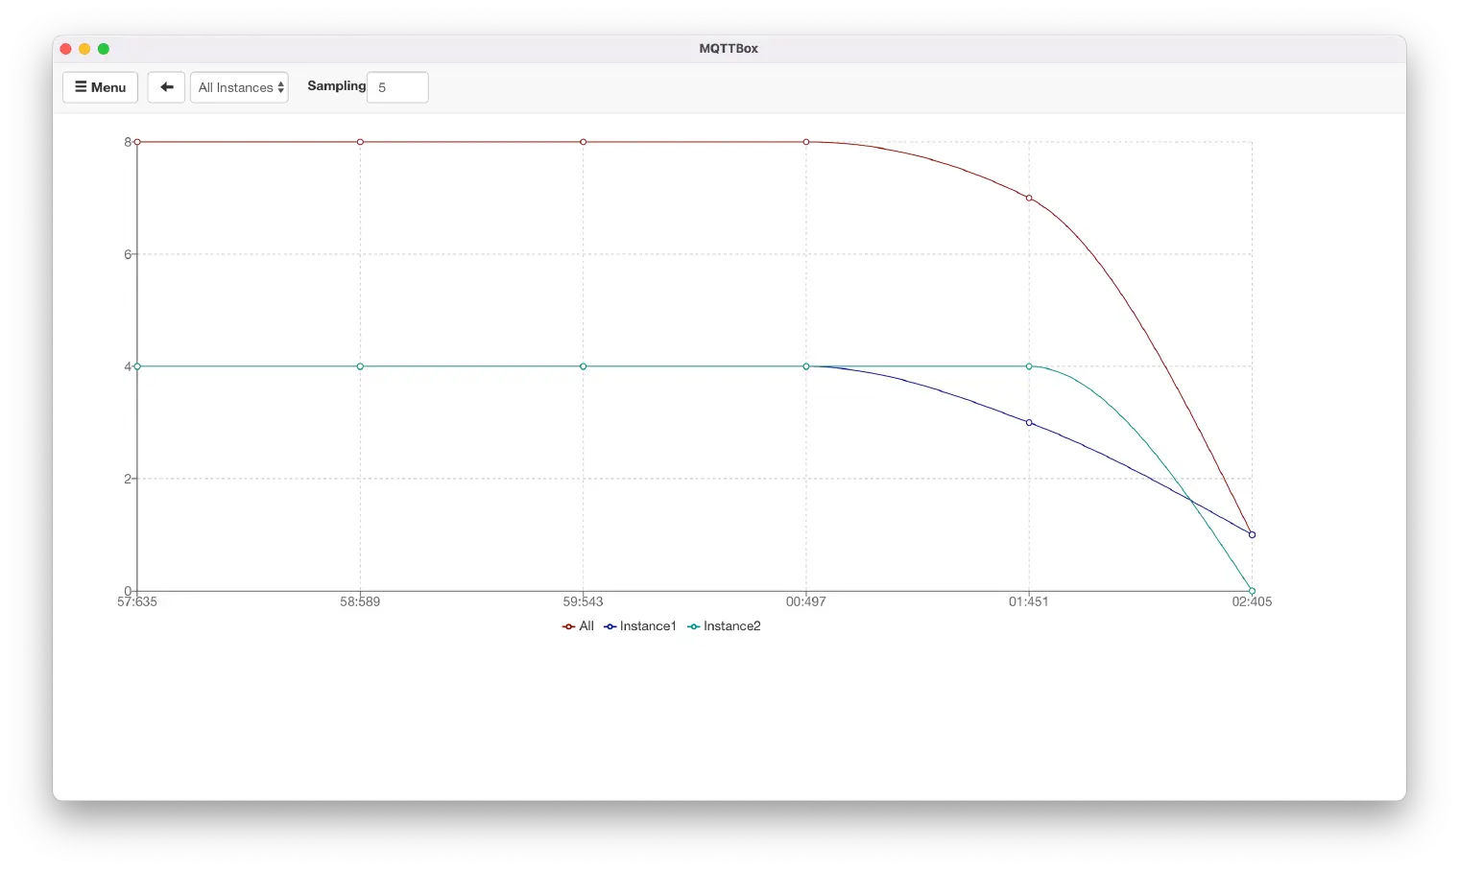
Task: Select teal Instance2 point at 01:451
Action: (1029, 366)
